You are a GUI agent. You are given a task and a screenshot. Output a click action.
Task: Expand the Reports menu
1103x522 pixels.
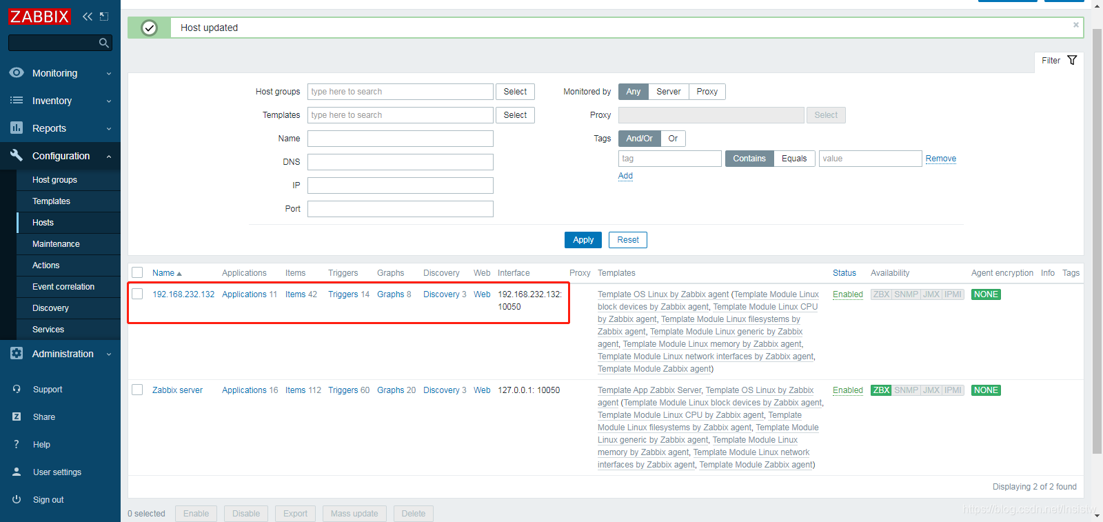tap(60, 128)
